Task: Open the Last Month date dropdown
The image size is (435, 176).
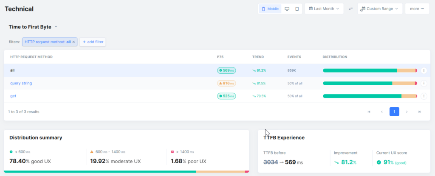Action: tap(324, 9)
